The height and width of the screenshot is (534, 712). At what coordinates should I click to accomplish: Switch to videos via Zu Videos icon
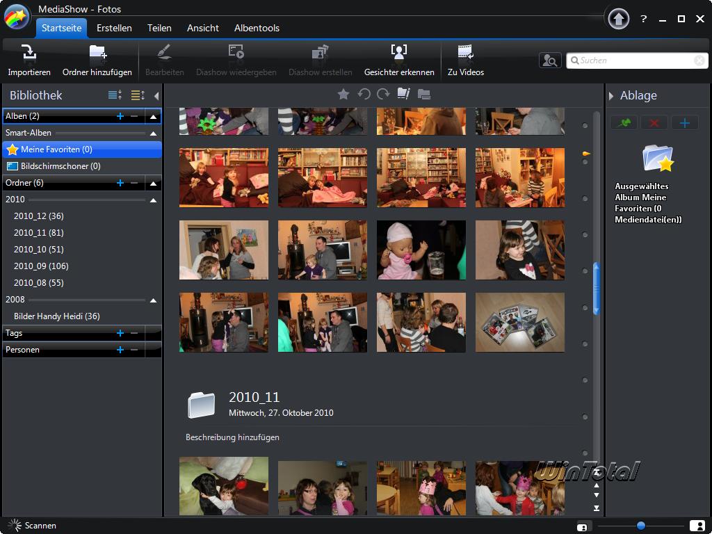pyautogui.click(x=465, y=53)
